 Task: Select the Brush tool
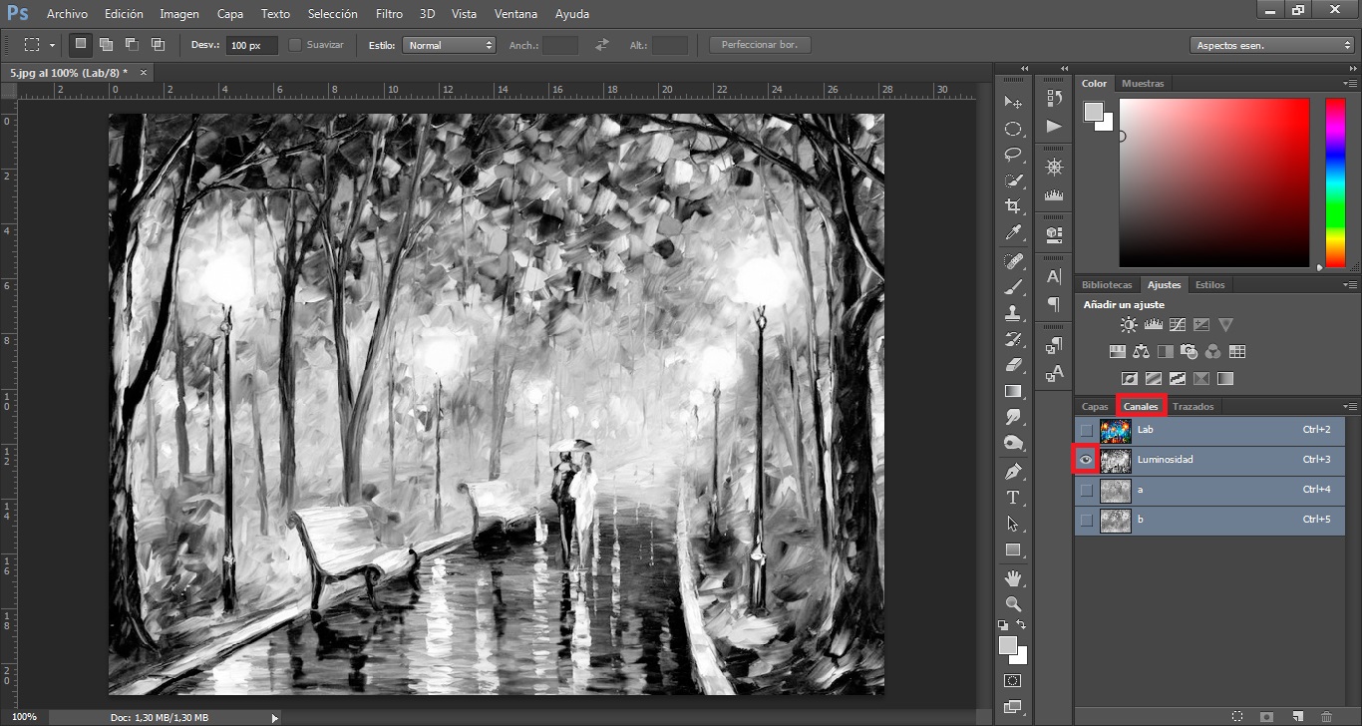tap(1013, 287)
